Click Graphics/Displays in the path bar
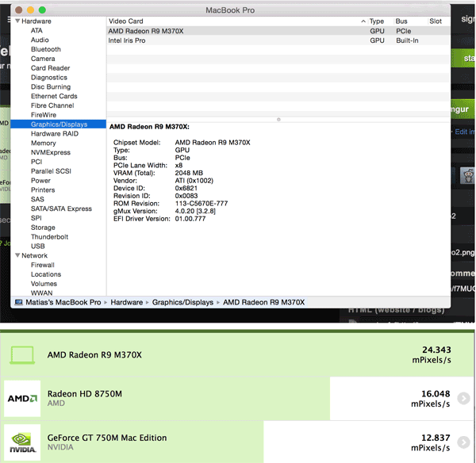 click(x=182, y=302)
